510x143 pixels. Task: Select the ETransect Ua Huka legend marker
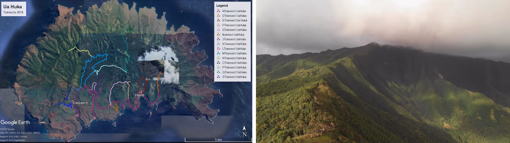(218, 20)
